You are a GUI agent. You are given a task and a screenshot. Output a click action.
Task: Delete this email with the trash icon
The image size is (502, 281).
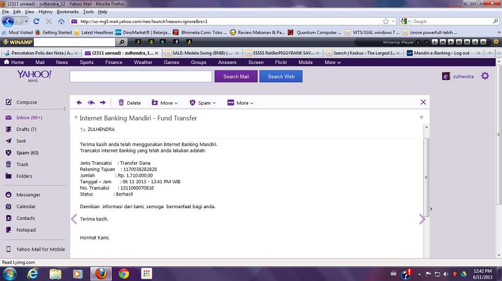tap(121, 103)
